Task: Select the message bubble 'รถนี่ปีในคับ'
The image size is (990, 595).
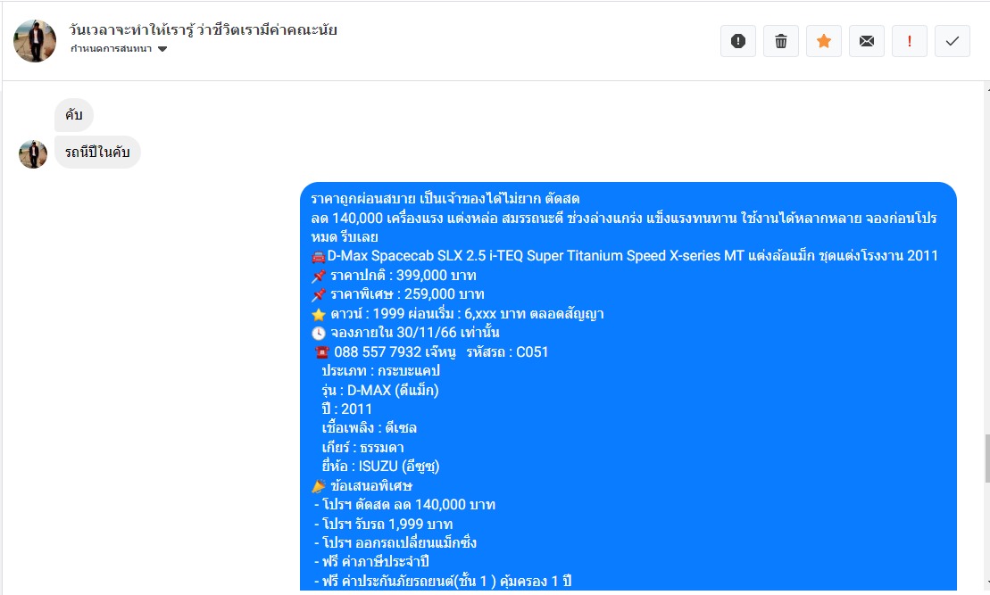Action: tap(97, 152)
